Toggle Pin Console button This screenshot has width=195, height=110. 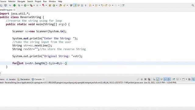174,79
